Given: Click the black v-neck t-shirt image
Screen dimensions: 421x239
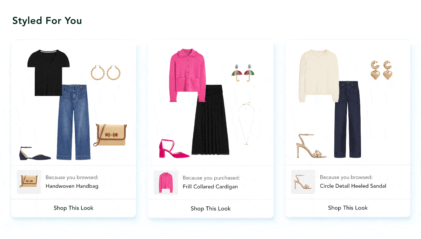Looking at the screenshot, I should 49,73.
